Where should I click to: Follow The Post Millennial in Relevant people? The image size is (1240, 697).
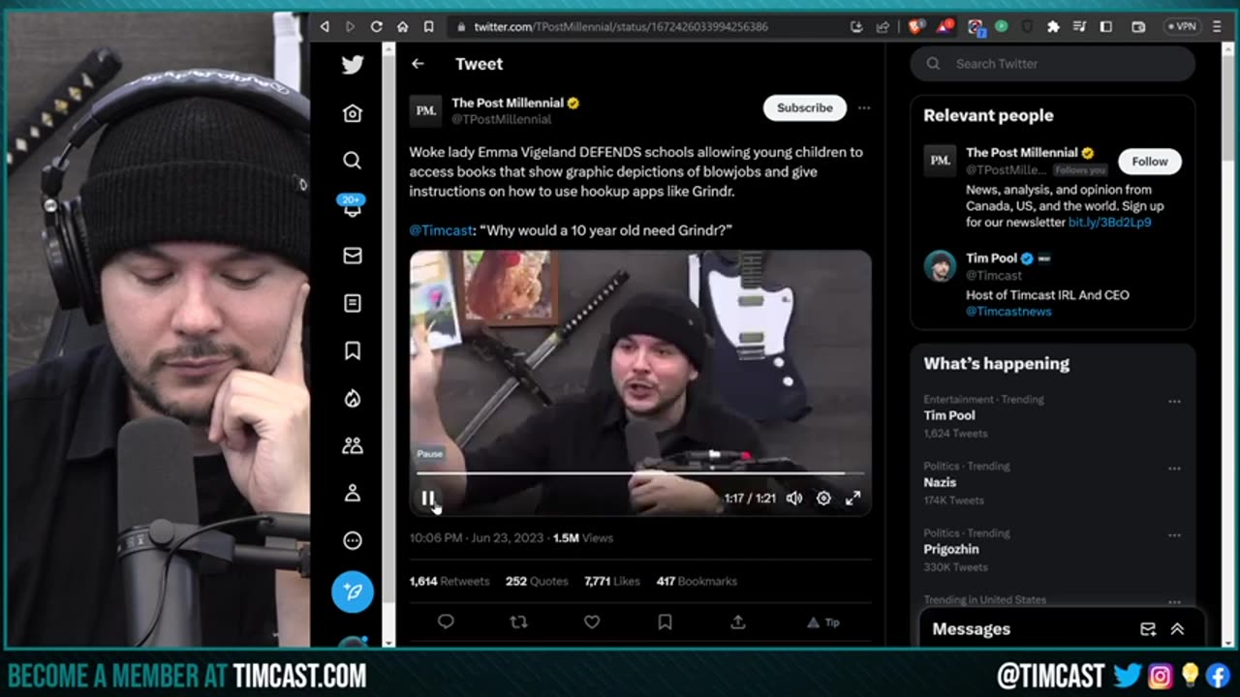point(1150,162)
